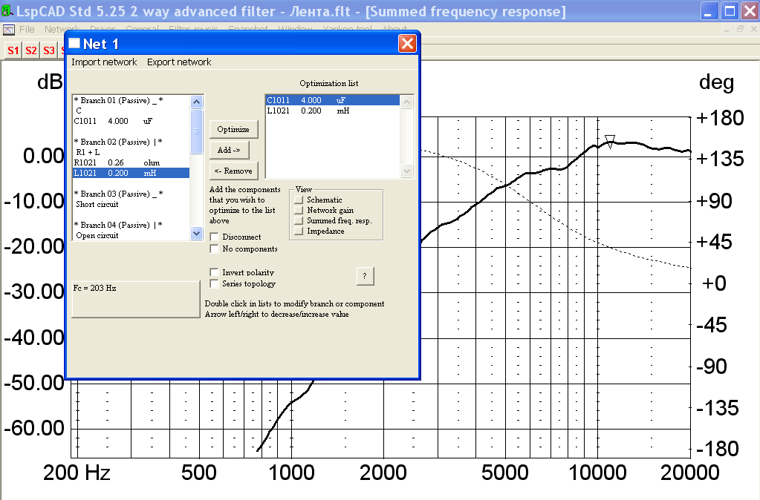
Task: Select the Open circuit row
Action: point(131,235)
